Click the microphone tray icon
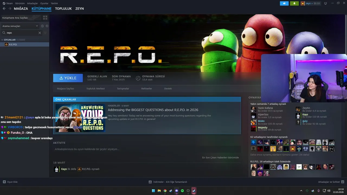This screenshot has width=347, height=195. coord(319,191)
